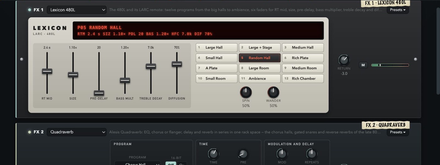The height and width of the screenshot is (165, 440).
Task: Click the Quadraverb REPEATS knob
Action: click(x=311, y=154)
